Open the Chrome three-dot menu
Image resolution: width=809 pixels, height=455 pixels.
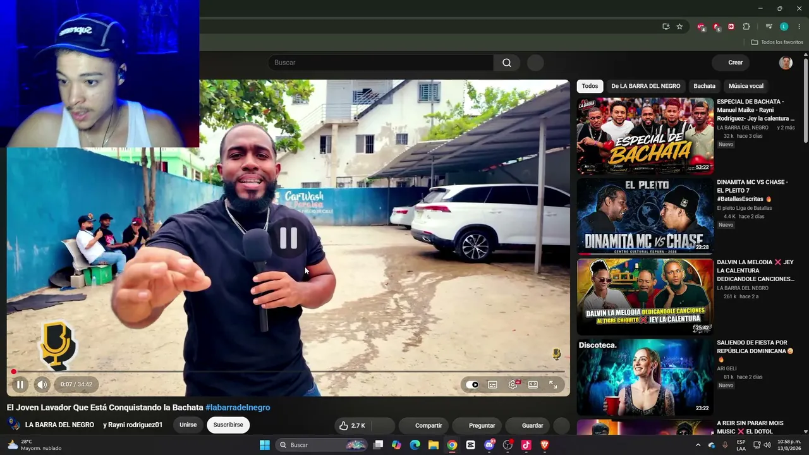coord(799,27)
